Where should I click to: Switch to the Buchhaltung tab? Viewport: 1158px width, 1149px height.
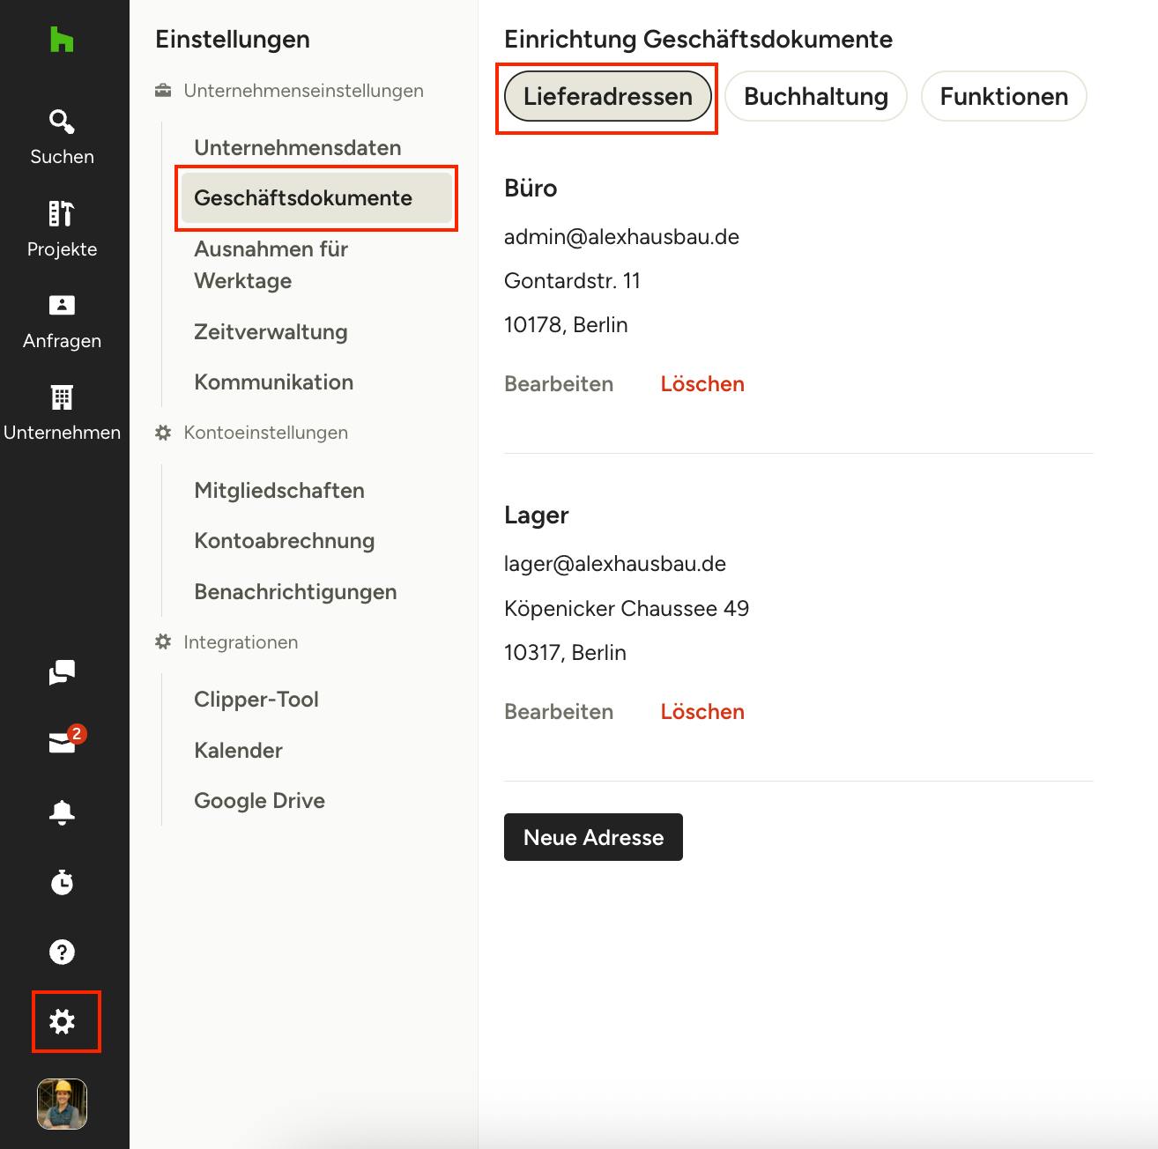click(816, 97)
